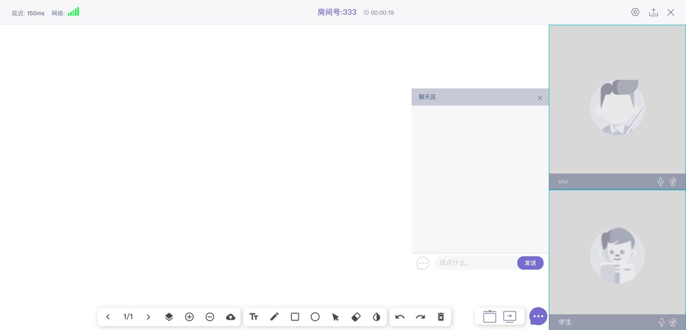Open settings via the gear icon
The image size is (686, 330).
click(x=635, y=12)
